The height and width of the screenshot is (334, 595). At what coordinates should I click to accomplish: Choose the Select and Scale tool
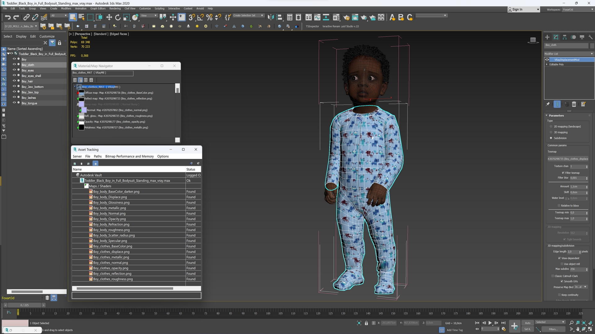tap(126, 17)
